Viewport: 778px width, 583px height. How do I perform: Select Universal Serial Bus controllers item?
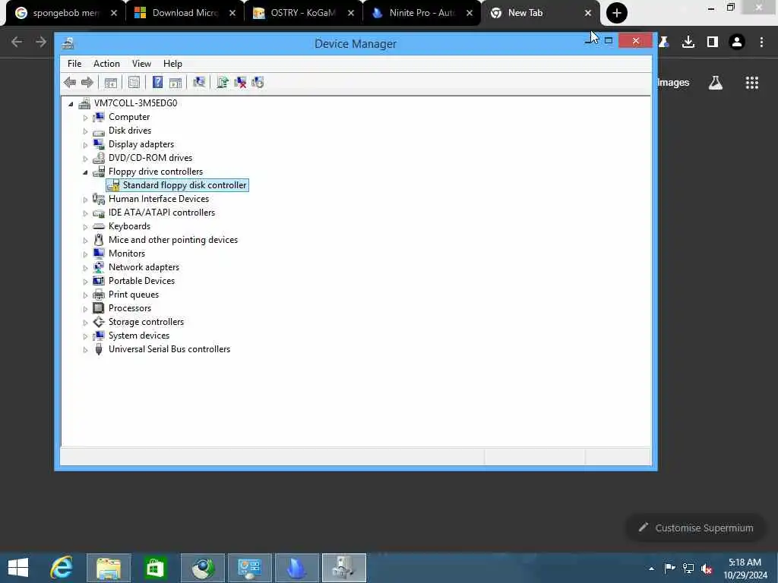click(169, 349)
